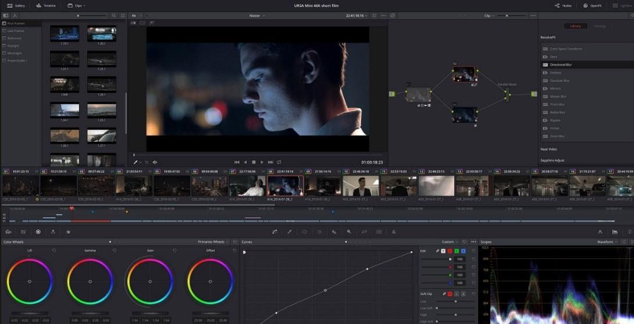This screenshot has height=324, width=634.
Task: Toggle the green channel curve button
Action: [x=455, y=251]
